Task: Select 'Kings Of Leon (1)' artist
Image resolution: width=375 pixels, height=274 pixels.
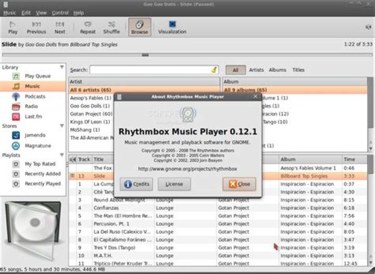Action: point(90,122)
